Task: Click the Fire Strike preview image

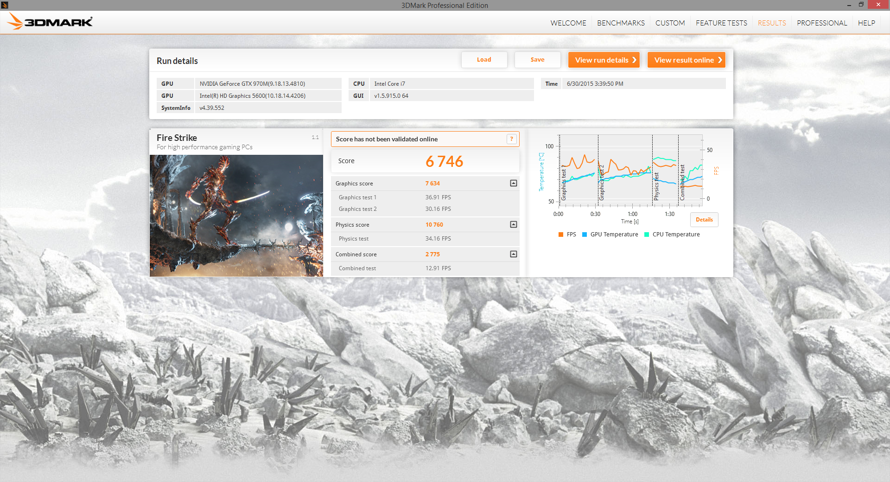Action: pos(236,216)
